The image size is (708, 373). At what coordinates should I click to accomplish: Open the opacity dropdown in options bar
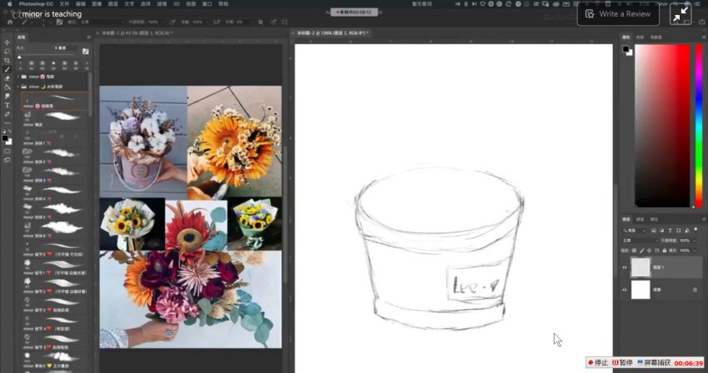tap(162, 22)
